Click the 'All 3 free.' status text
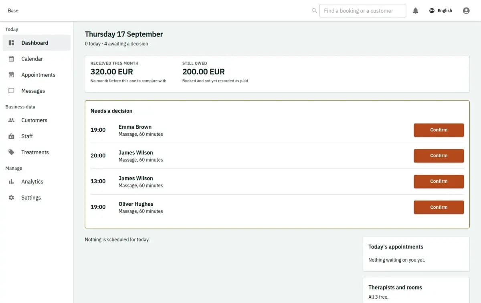Viewport: 481px width, 303px height. pyautogui.click(x=378, y=297)
